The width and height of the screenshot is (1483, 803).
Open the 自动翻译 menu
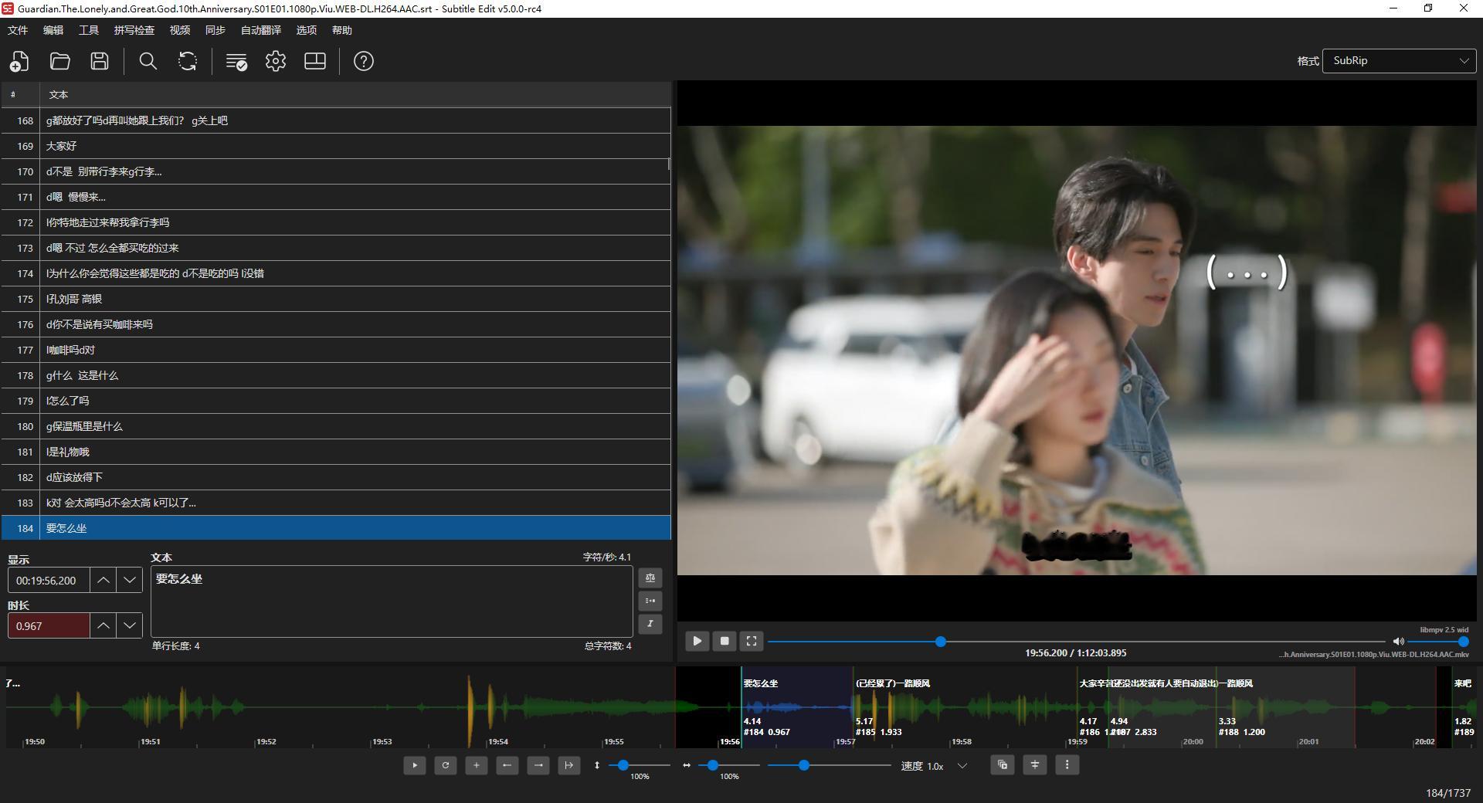tap(261, 30)
